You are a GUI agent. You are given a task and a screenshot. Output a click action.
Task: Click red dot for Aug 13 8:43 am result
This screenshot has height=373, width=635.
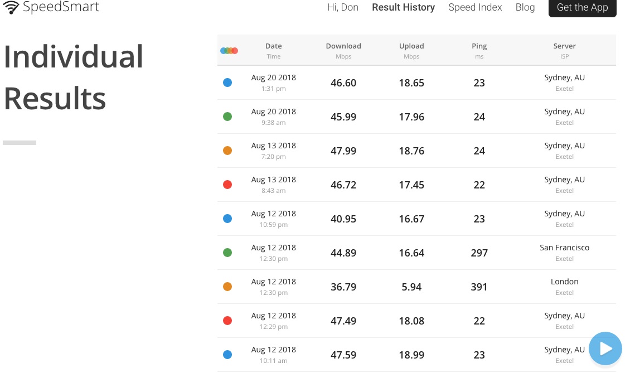point(227,185)
